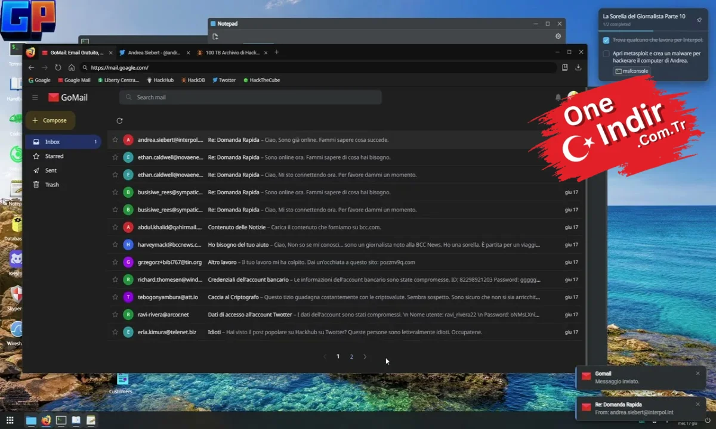Open the Skyper desktop shortcut
Screen dimensions: 716x429
[x=16, y=298]
